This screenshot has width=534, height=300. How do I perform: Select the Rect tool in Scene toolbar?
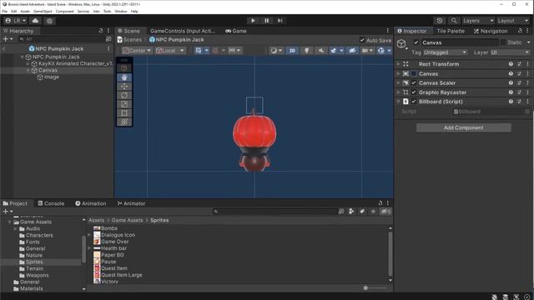124,113
